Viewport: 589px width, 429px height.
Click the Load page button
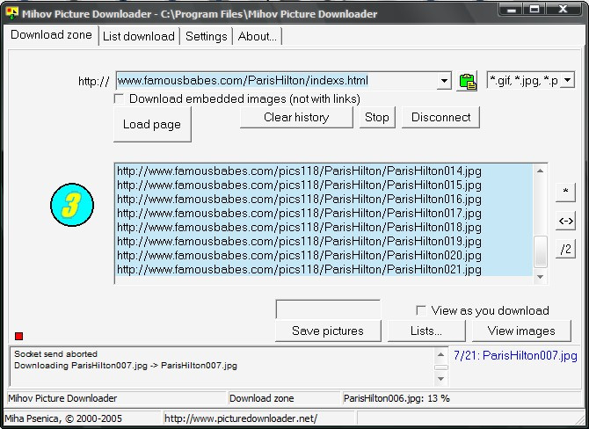pyautogui.click(x=152, y=124)
